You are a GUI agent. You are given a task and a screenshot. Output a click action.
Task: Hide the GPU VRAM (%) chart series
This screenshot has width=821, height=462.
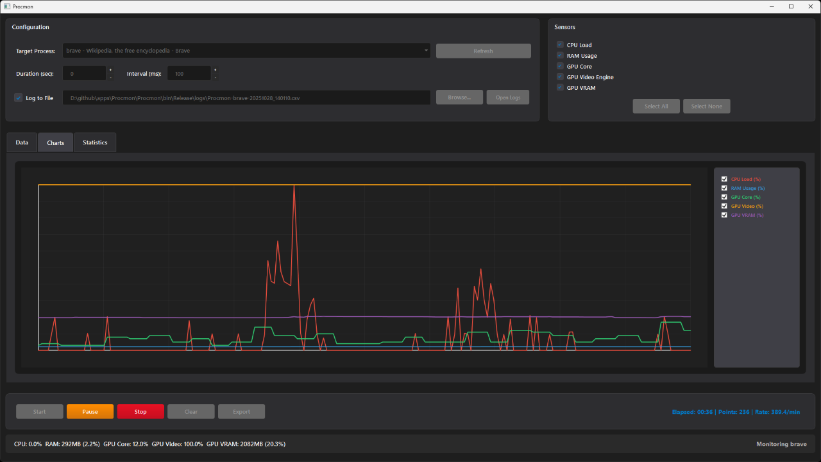tap(724, 215)
